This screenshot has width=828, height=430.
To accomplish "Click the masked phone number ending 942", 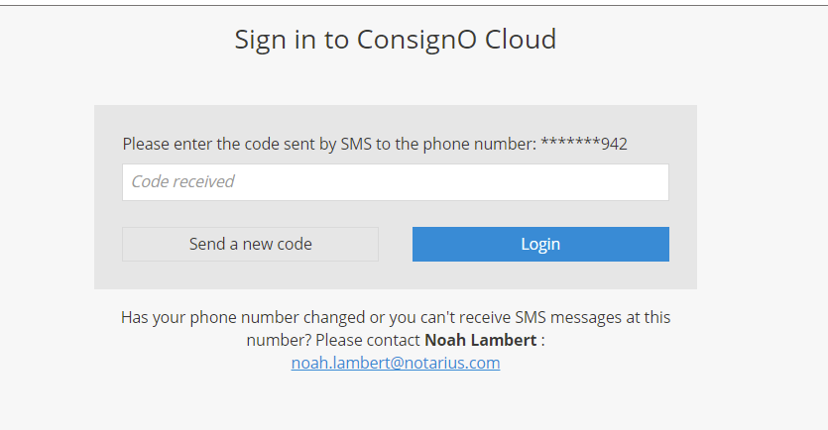I will 584,144.
